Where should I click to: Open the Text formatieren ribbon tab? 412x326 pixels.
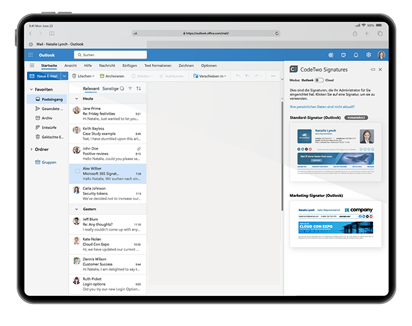158,66
